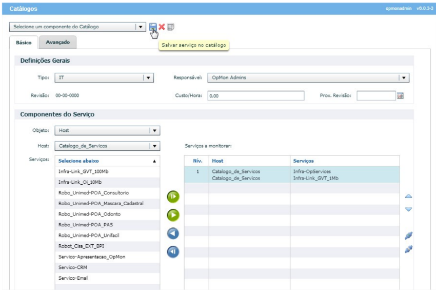
Task: Click the green add selected service arrow
Action: (x=173, y=215)
